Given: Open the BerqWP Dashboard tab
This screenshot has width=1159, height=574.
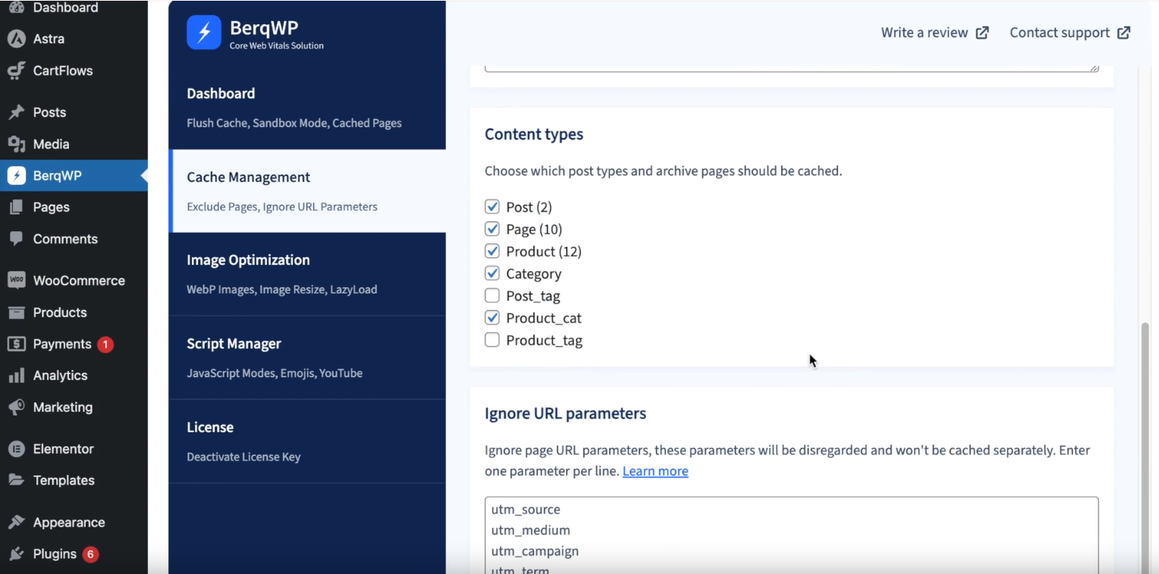Looking at the screenshot, I should point(307,108).
